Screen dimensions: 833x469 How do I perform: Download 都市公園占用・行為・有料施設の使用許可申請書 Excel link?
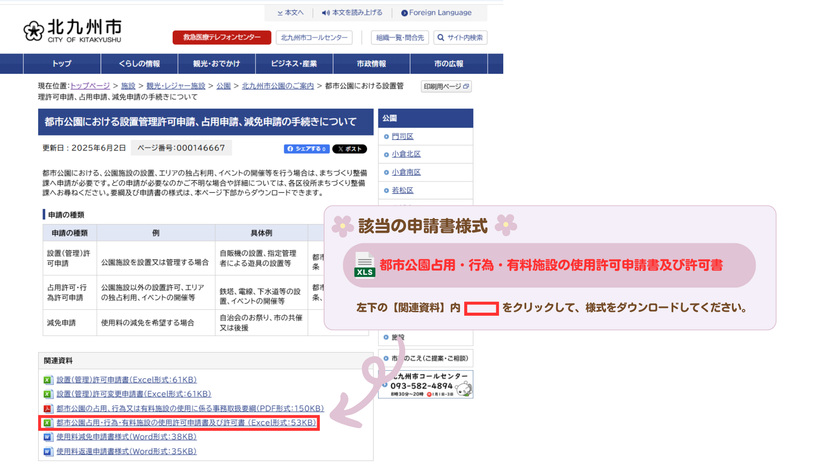186,423
